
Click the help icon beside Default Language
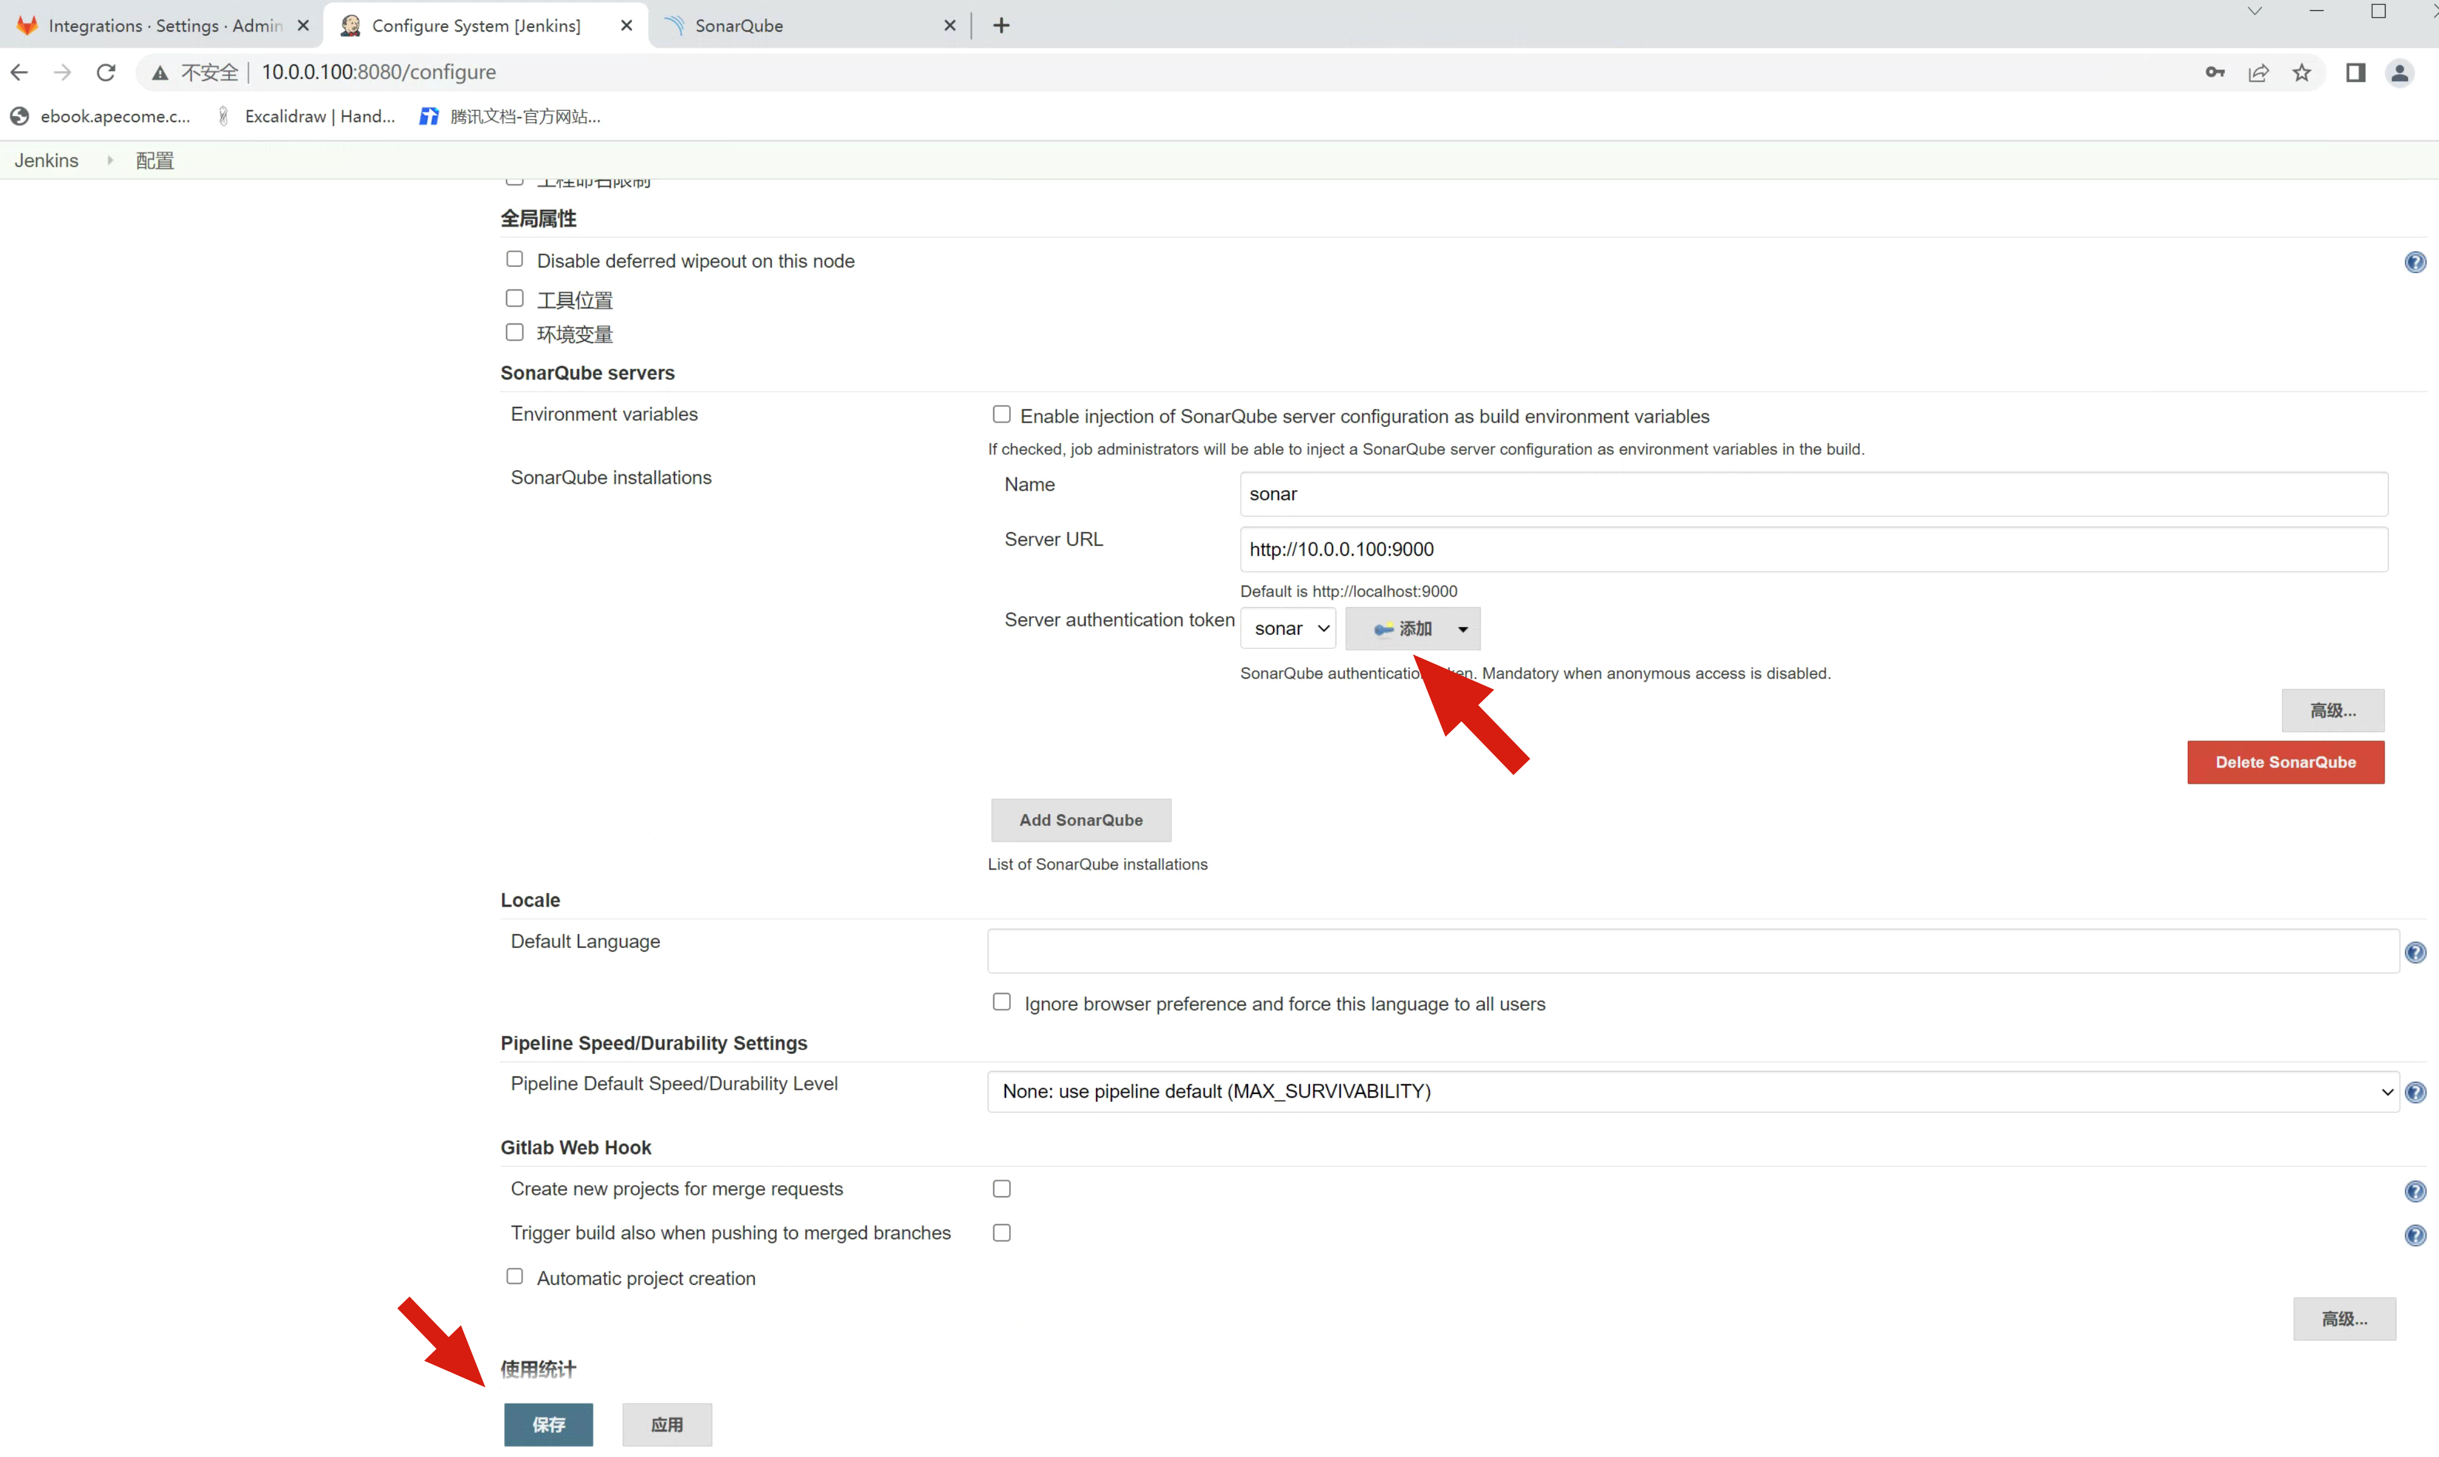(2415, 952)
